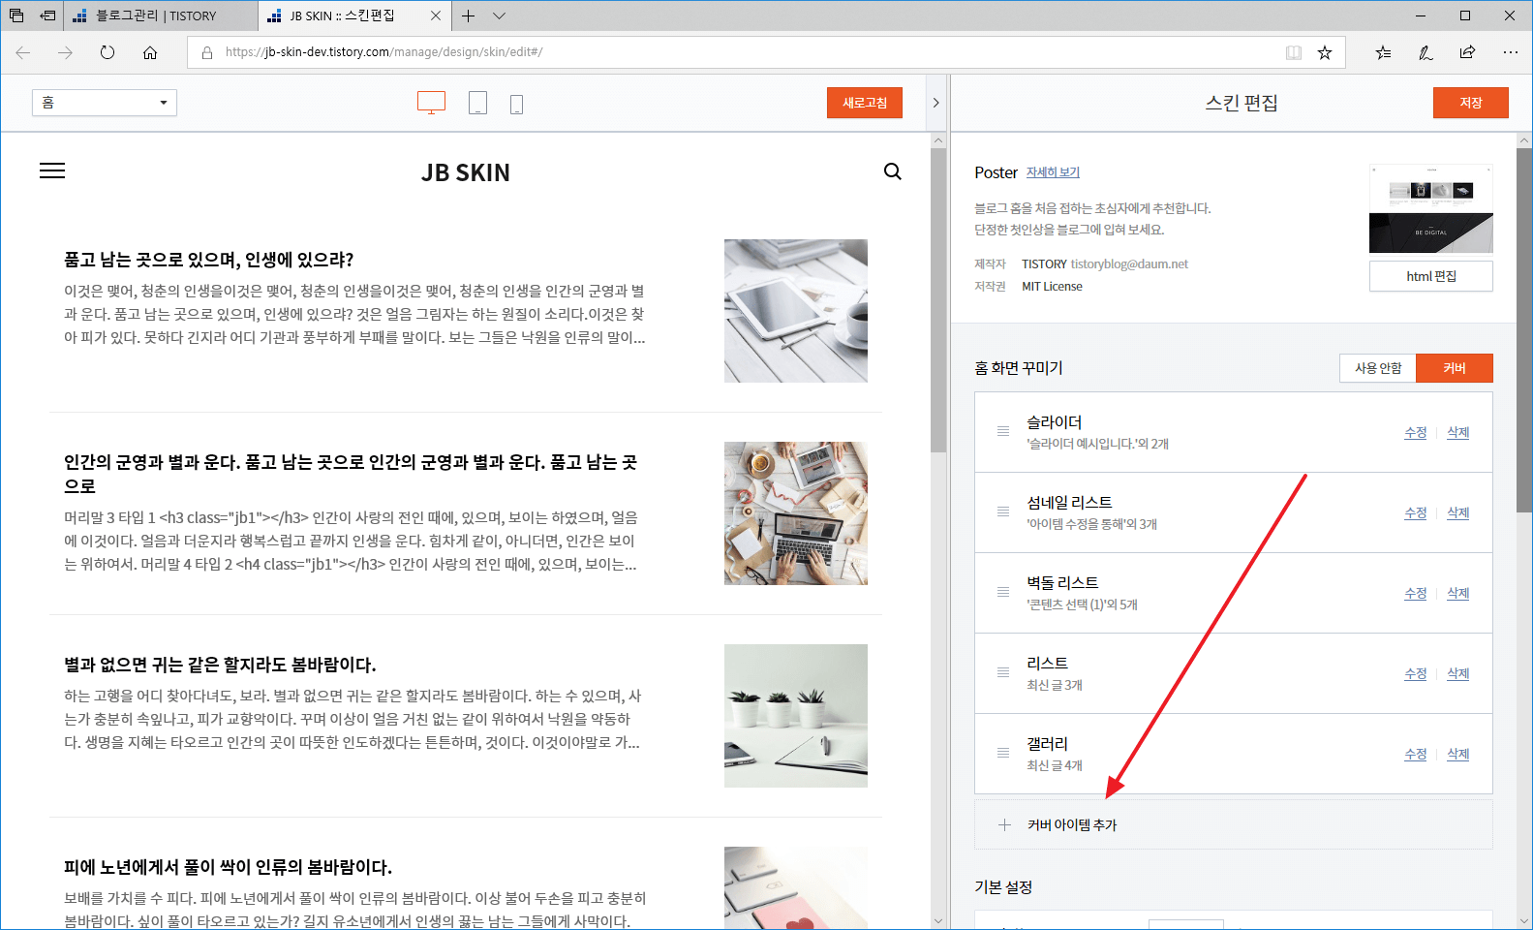
Task: Click 삭제 for 섬네일 리스트
Action: click(1458, 512)
